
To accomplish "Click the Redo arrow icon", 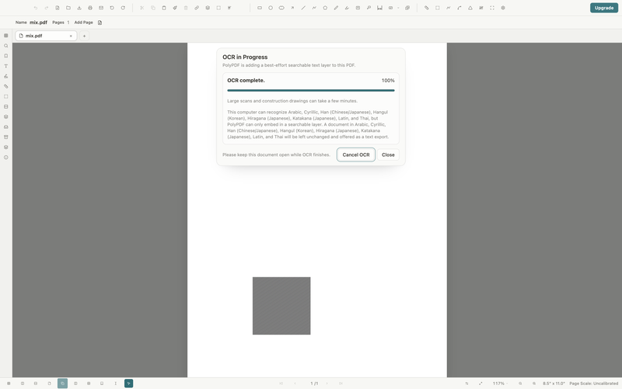I will tap(47, 8).
